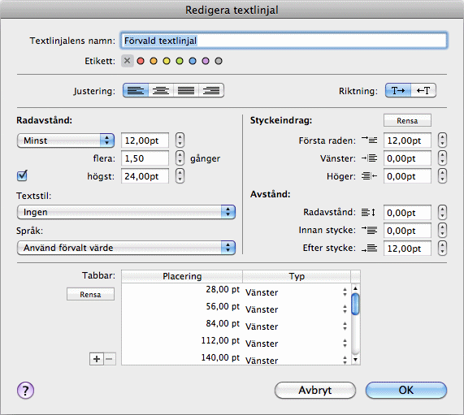This screenshot has height=415, width=464.
Task: Toggle the högst maximum checkbox
Action: [x=22, y=175]
